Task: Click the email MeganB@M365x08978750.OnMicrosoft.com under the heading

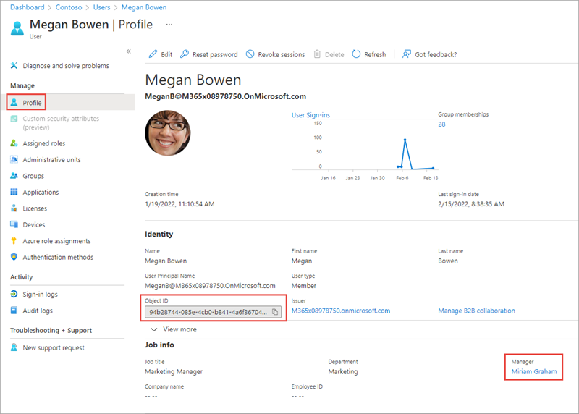Action: (225, 96)
